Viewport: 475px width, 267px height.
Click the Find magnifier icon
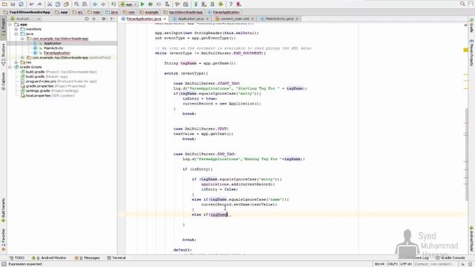point(76,4)
